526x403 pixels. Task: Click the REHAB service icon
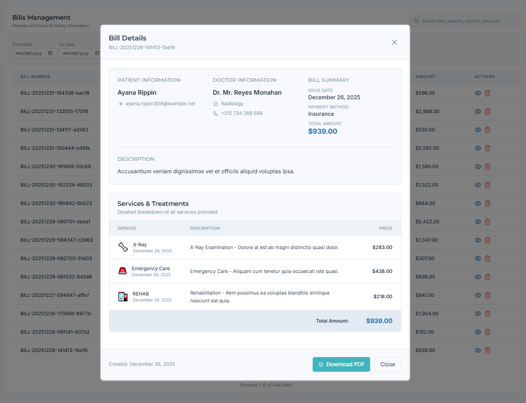click(123, 297)
